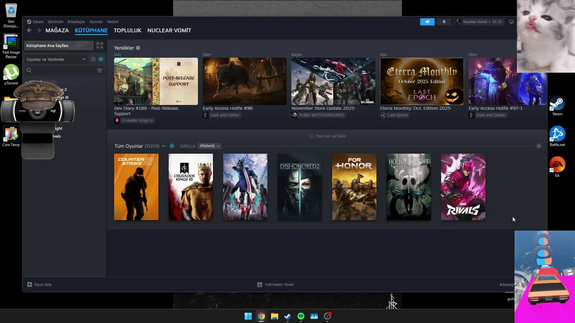The height and width of the screenshot is (323, 575).
Task: Expand the Nuclear Vomit account dropdown
Action: [479, 22]
